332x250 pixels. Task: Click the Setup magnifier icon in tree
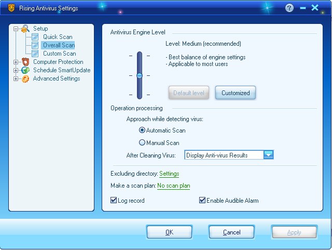pos(25,29)
